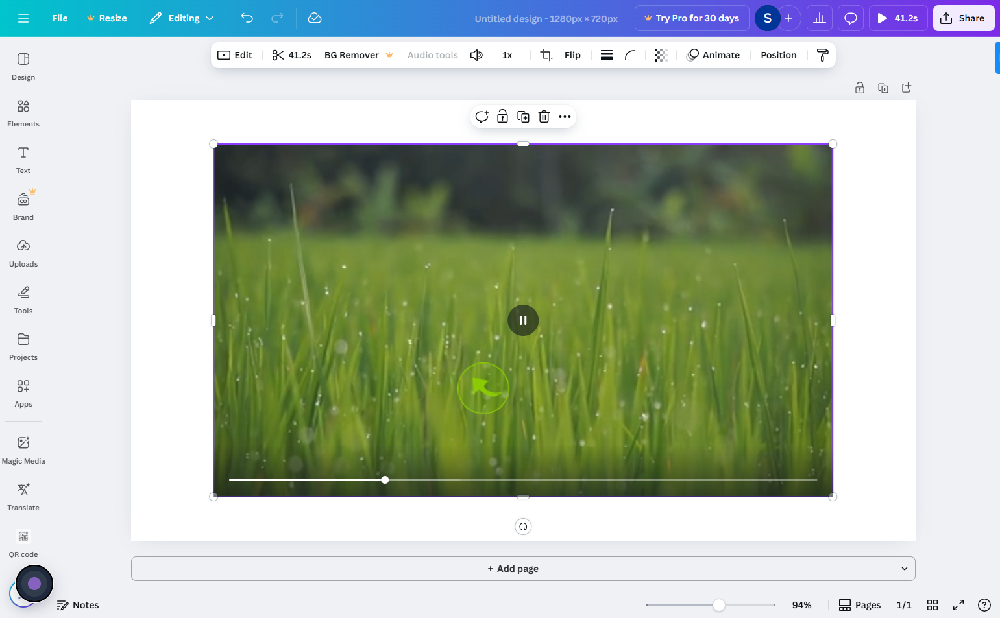Click the Resize option

(106, 18)
